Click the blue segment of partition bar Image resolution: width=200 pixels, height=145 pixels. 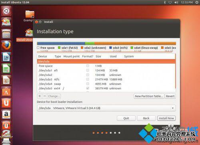pyautogui.click(x=61, y=43)
